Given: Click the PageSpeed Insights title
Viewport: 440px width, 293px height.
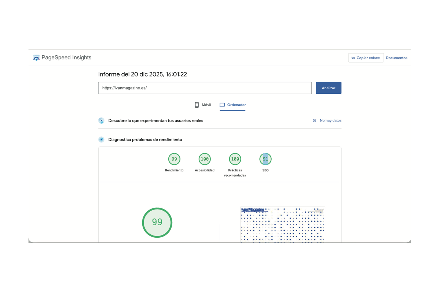Looking at the screenshot, I should point(66,58).
